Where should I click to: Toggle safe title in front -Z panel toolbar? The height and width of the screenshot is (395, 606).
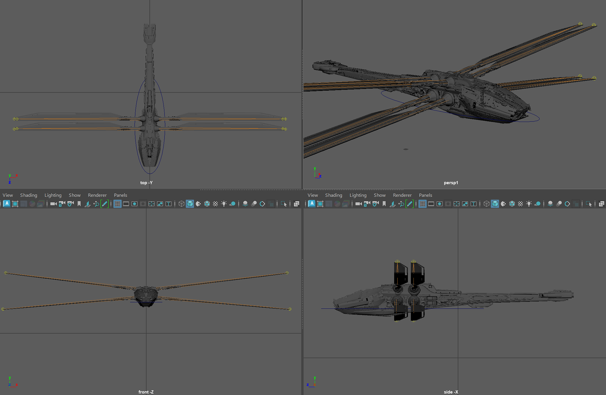[169, 204]
